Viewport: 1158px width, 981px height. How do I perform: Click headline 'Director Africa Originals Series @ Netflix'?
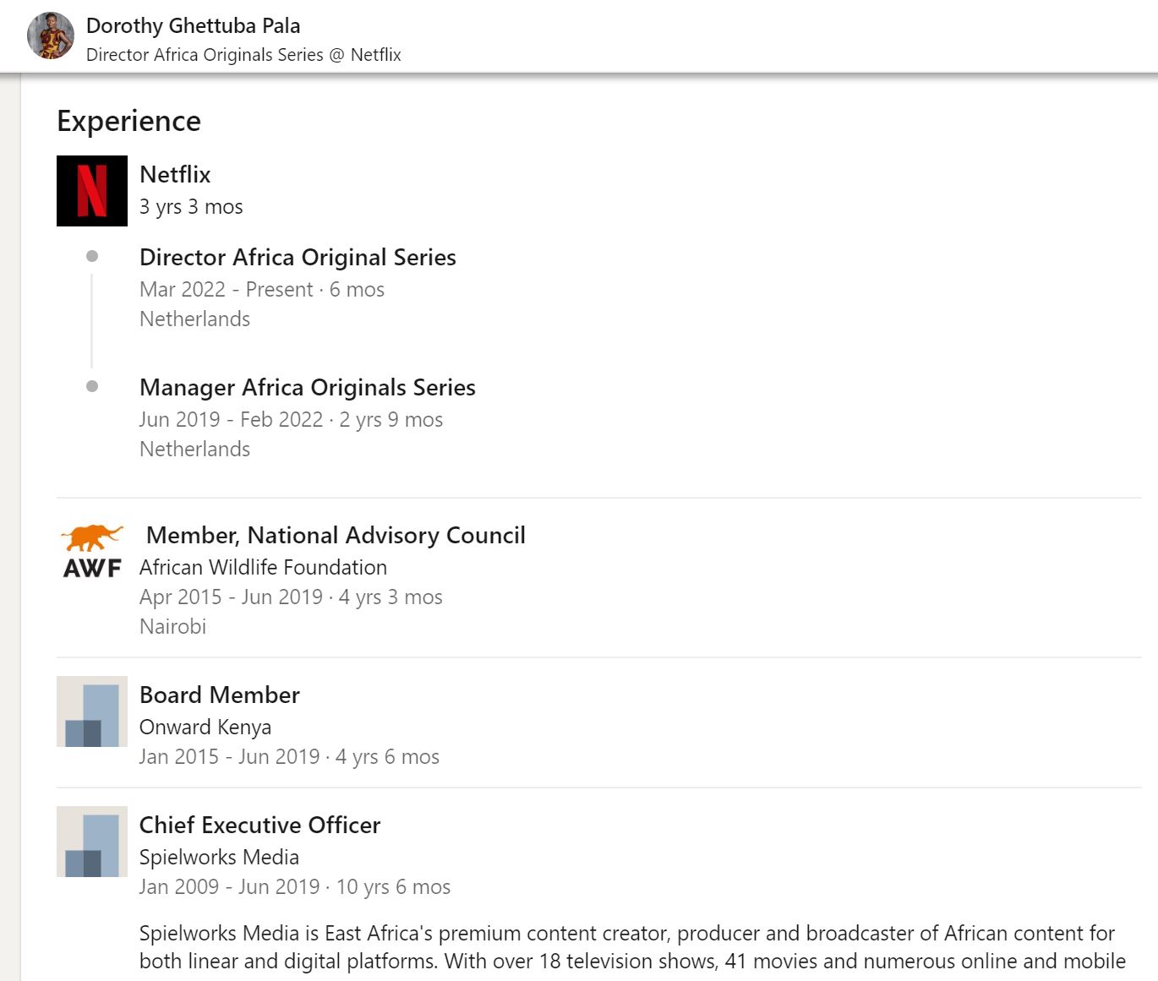[243, 55]
